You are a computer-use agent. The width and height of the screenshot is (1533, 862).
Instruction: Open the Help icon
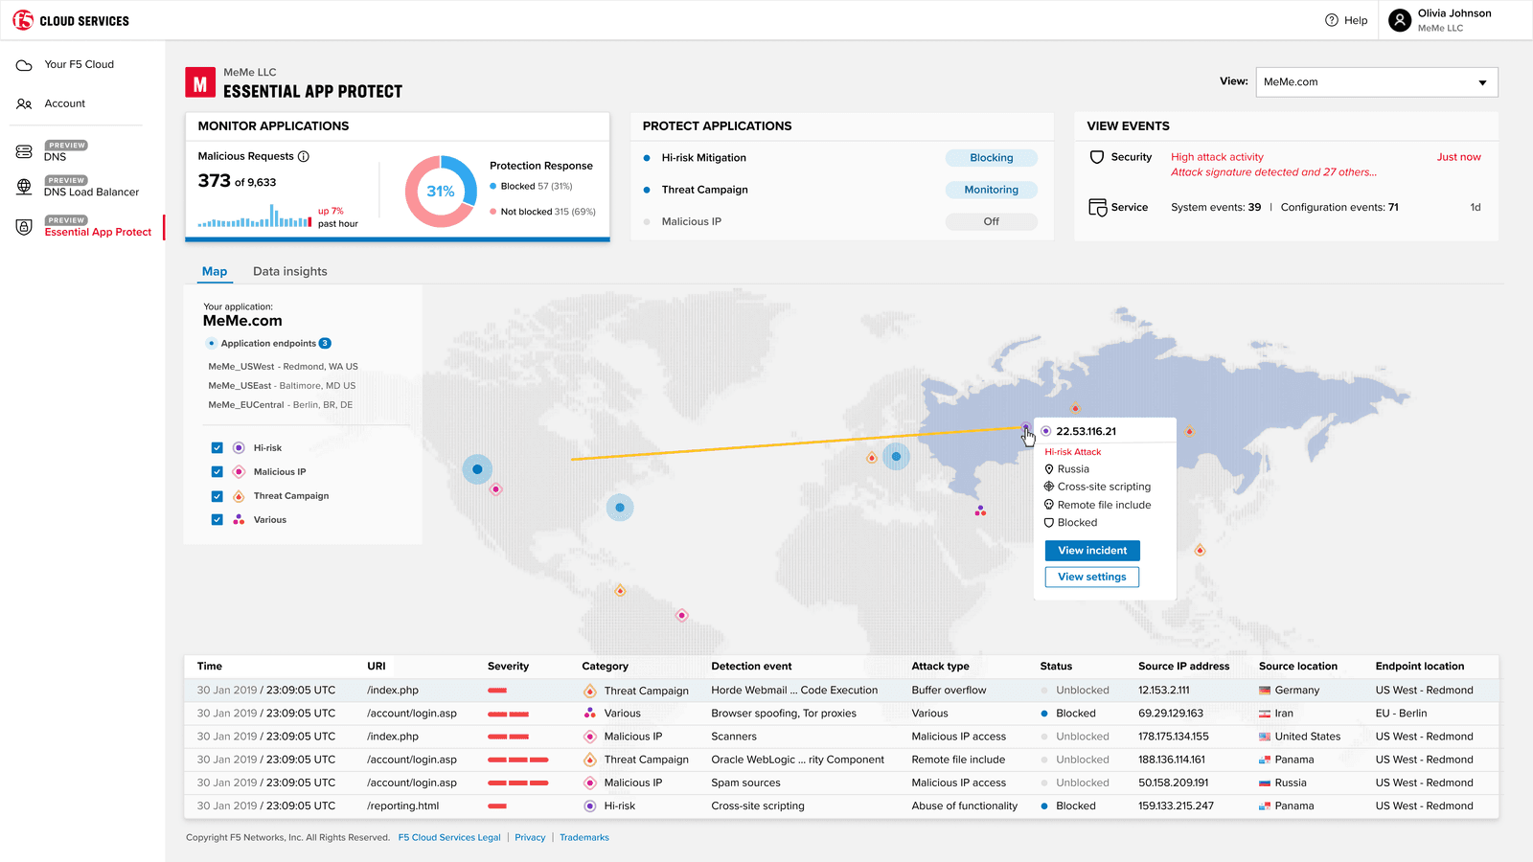[x=1331, y=19]
